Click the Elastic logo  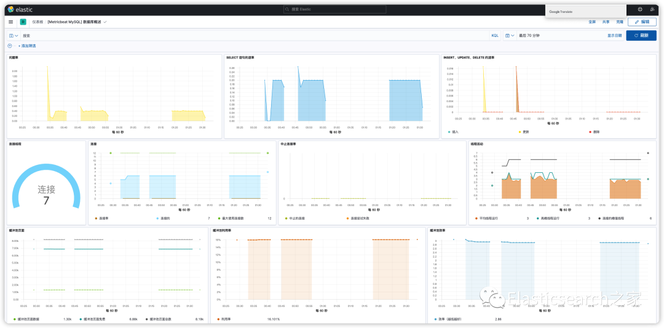tap(20, 9)
